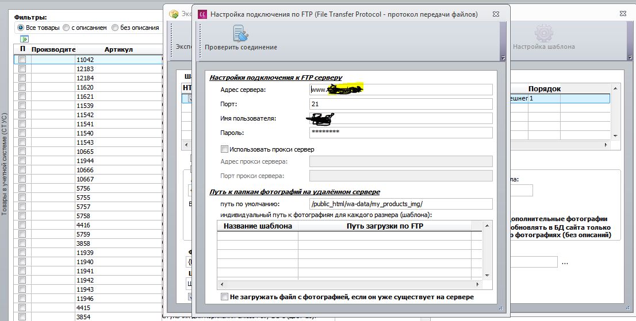Tick the checkbox for article 11620
This screenshot has height=321, width=636.
coord(22,87)
